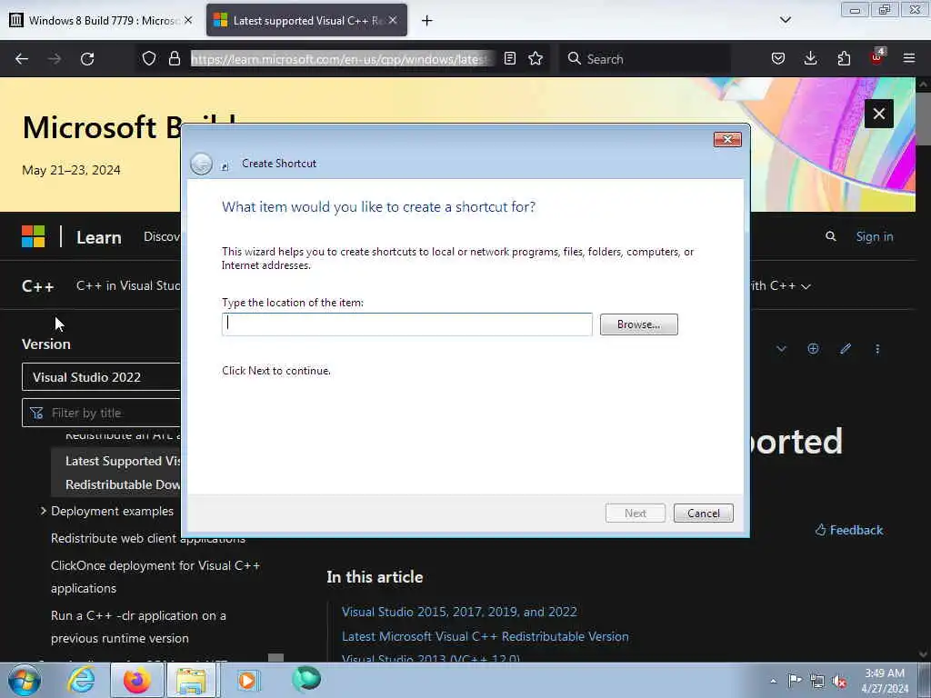Open the Visual Studio 2022 version selector
Screen dimensions: 931x698
click(x=101, y=377)
